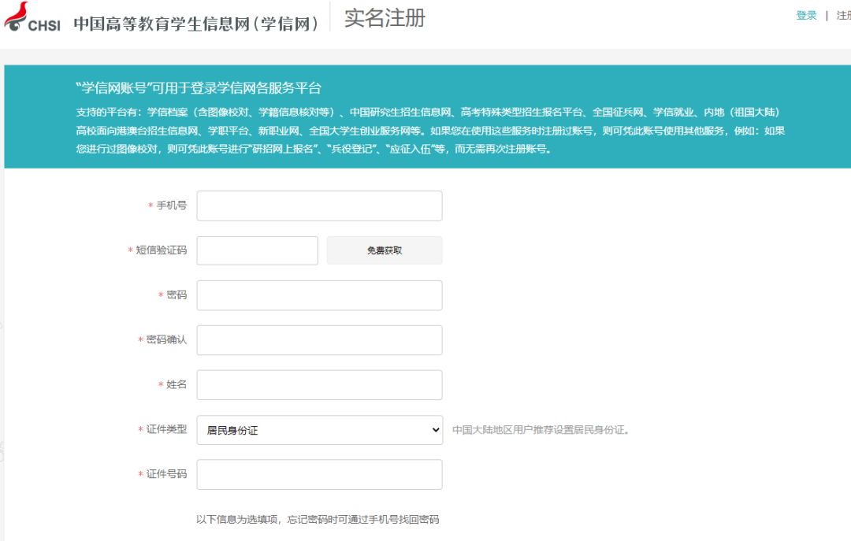Click the 密码 input field
The height and width of the screenshot is (541, 851).
[x=318, y=295]
